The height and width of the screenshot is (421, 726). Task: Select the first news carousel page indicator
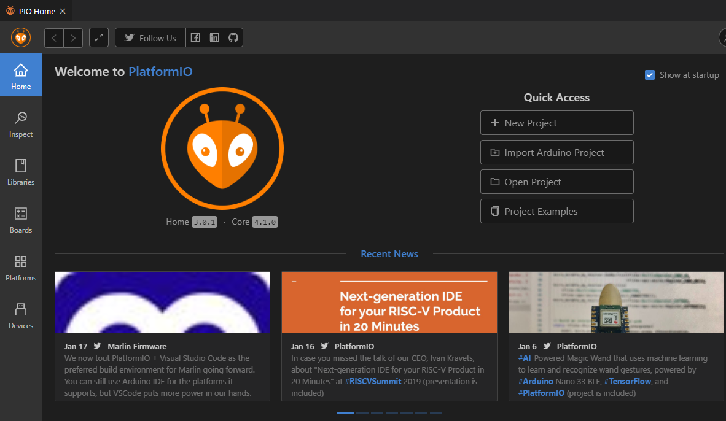click(345, 412)
